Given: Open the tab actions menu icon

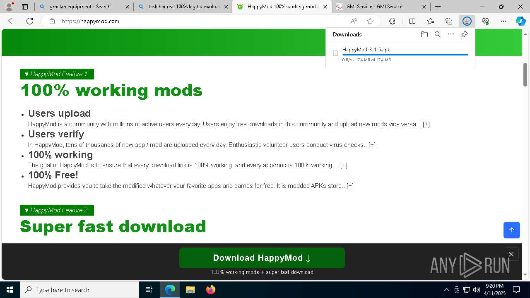Looking at the screenshot, I should pos(25,7).
